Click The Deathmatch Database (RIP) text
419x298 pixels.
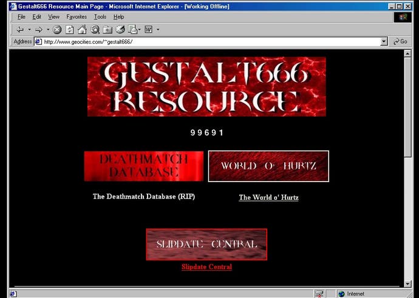pyautogui.click(x=144, y=197)
